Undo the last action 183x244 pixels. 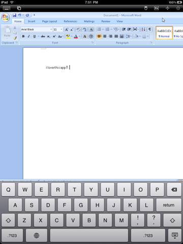20,15
